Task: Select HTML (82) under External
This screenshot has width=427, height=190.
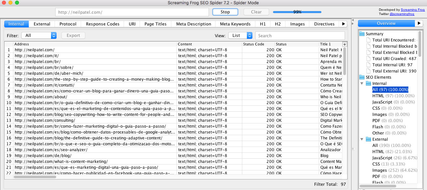Action: pos(392,152)
